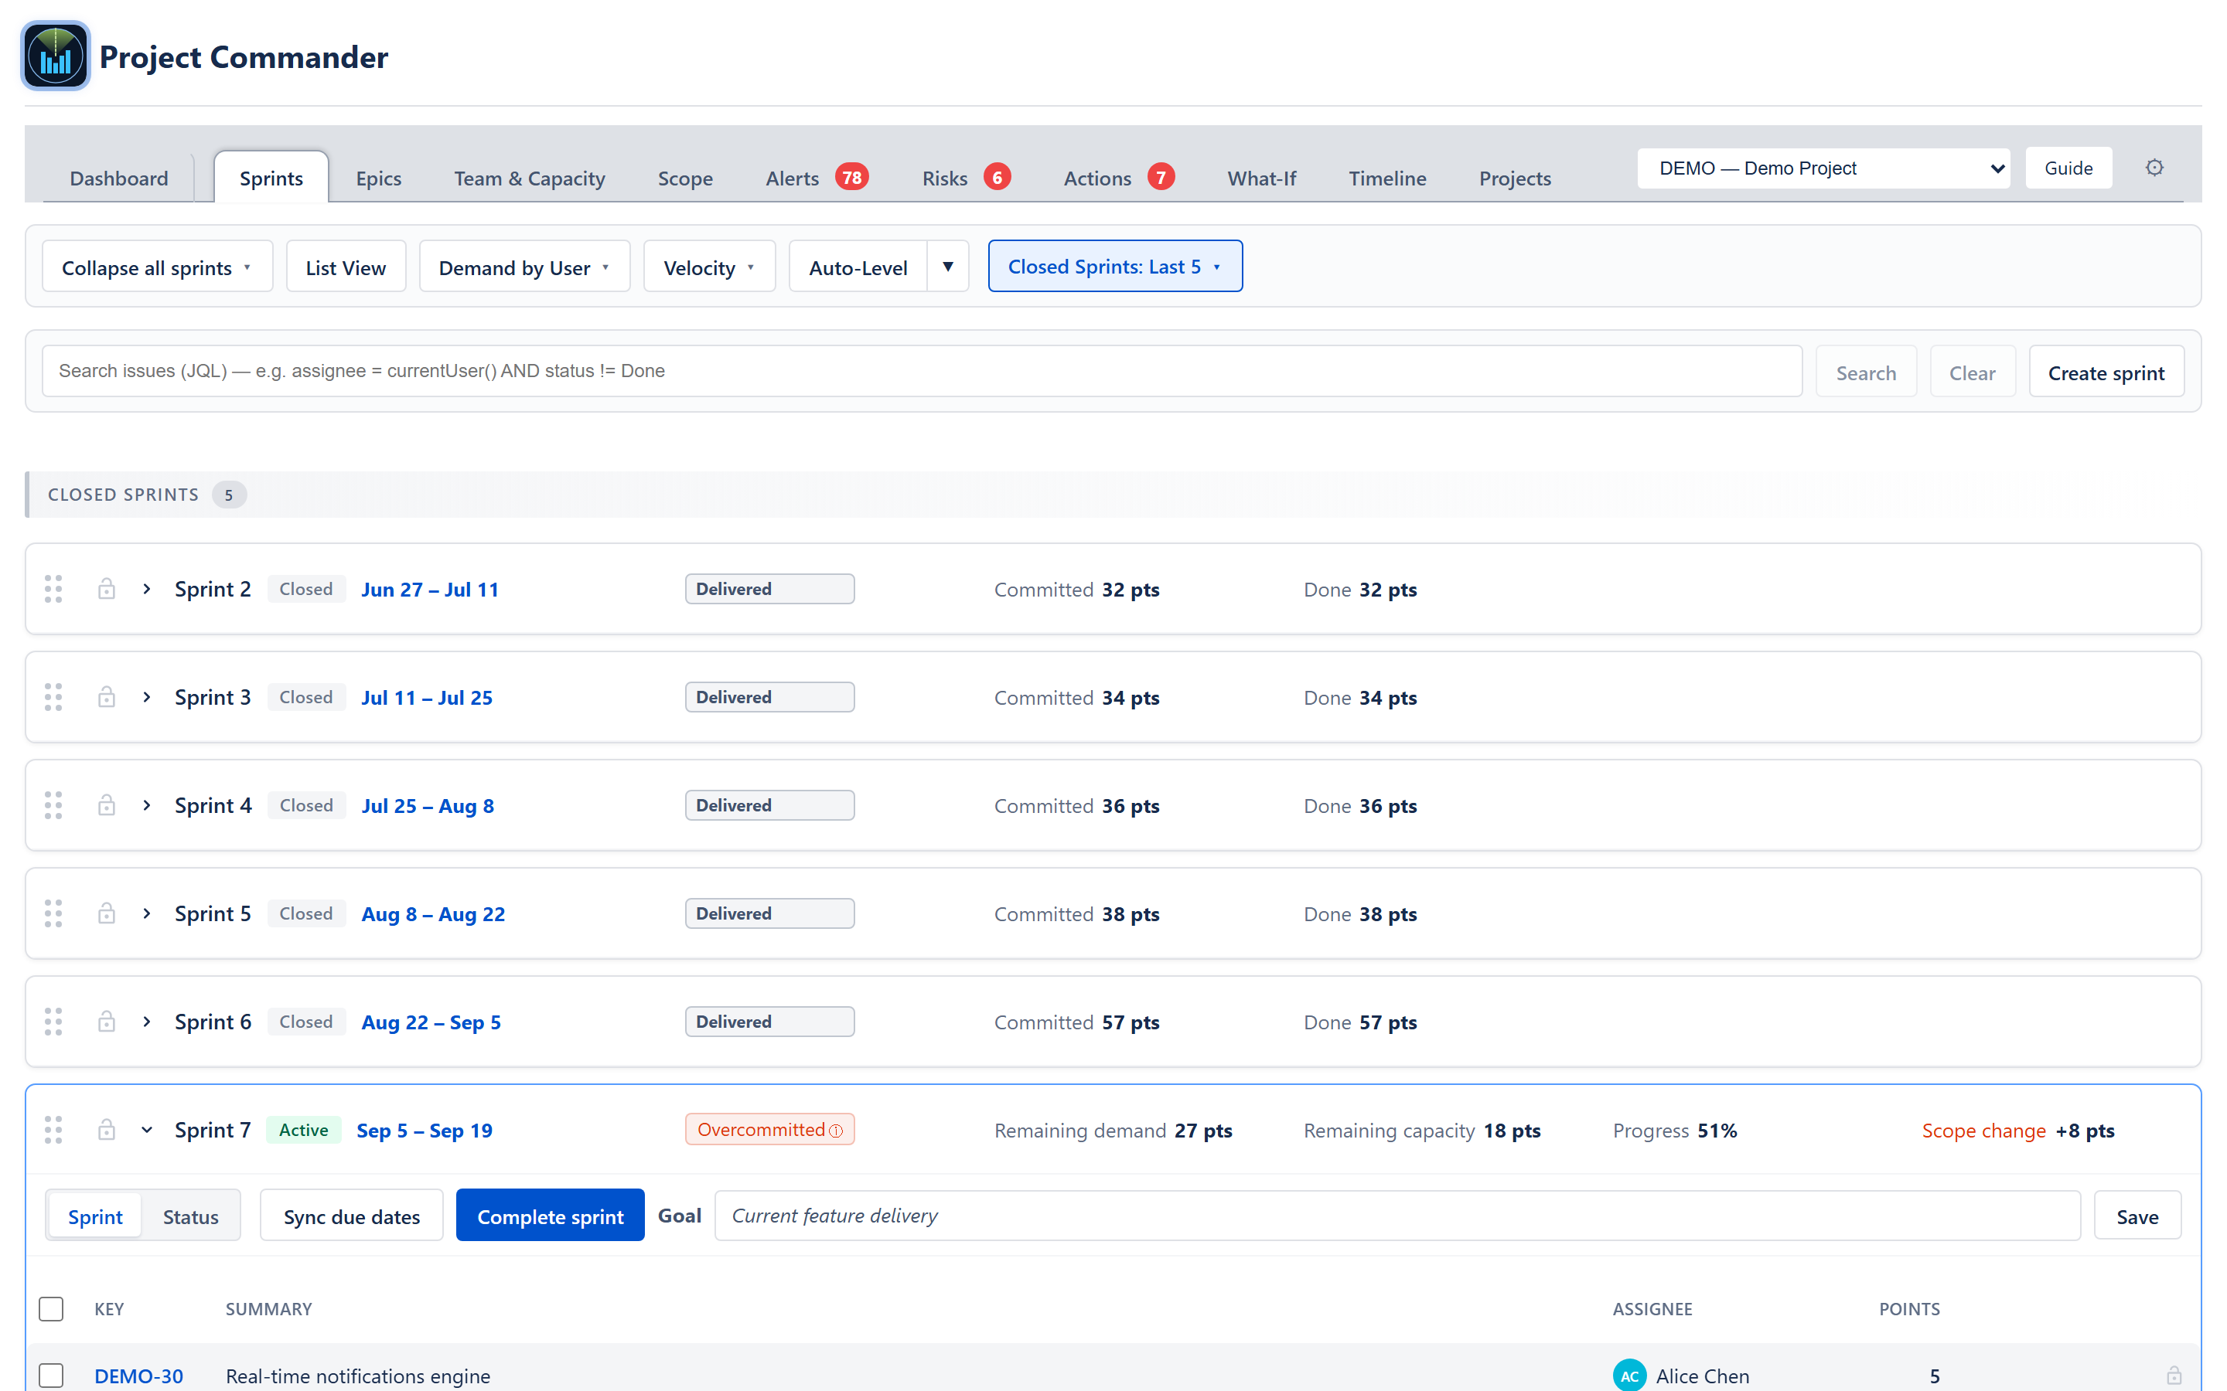The image size is (2227, 1391).
Task: Toggle the lock icon on Sprint 4
Action: 107,805
